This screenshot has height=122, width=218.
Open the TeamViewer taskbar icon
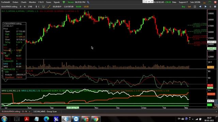pyautogui.click(x=76, y=119)
